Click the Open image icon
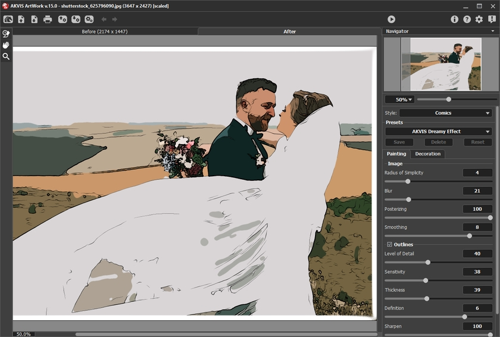This screenshot has width=500, height=337. point(21,20)
